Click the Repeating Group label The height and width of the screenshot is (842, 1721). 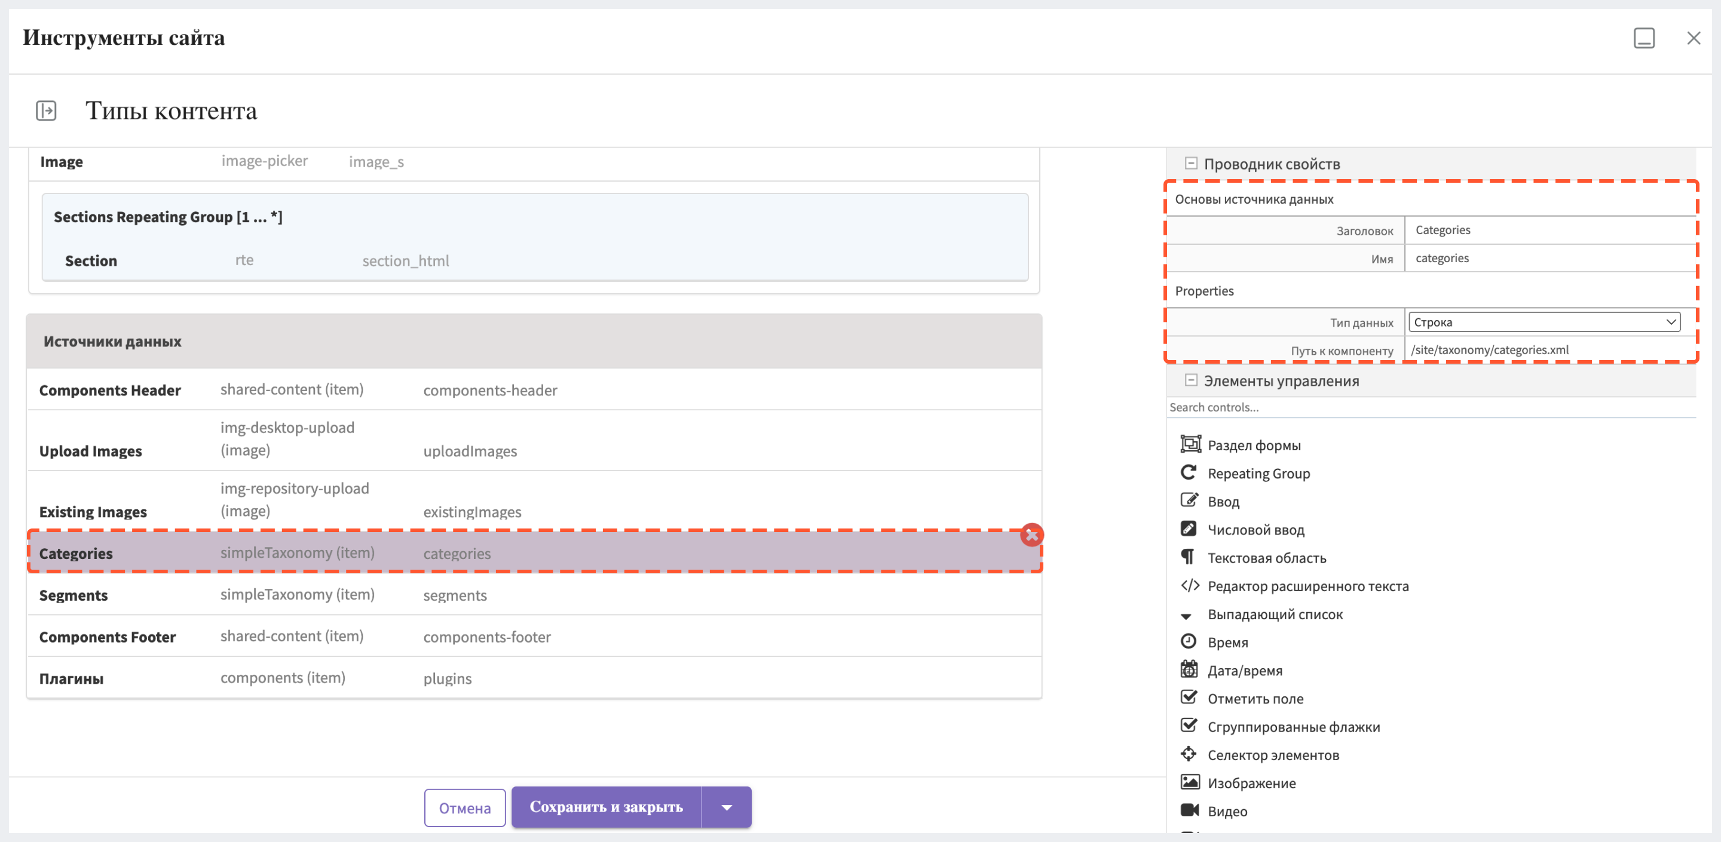tap(1258, 474)
